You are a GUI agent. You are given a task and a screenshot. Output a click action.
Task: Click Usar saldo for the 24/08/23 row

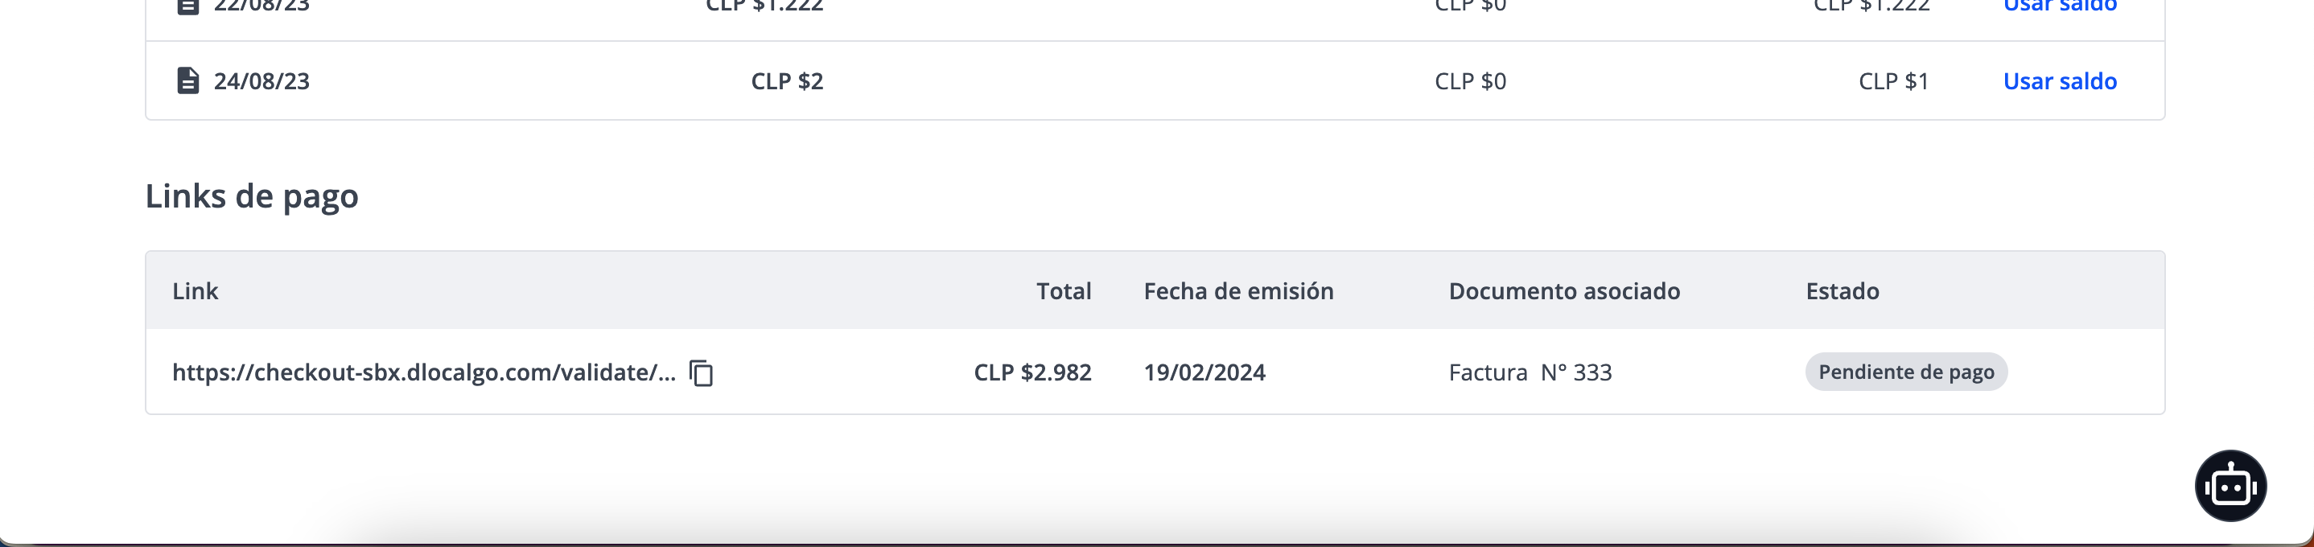(2060, 80)
